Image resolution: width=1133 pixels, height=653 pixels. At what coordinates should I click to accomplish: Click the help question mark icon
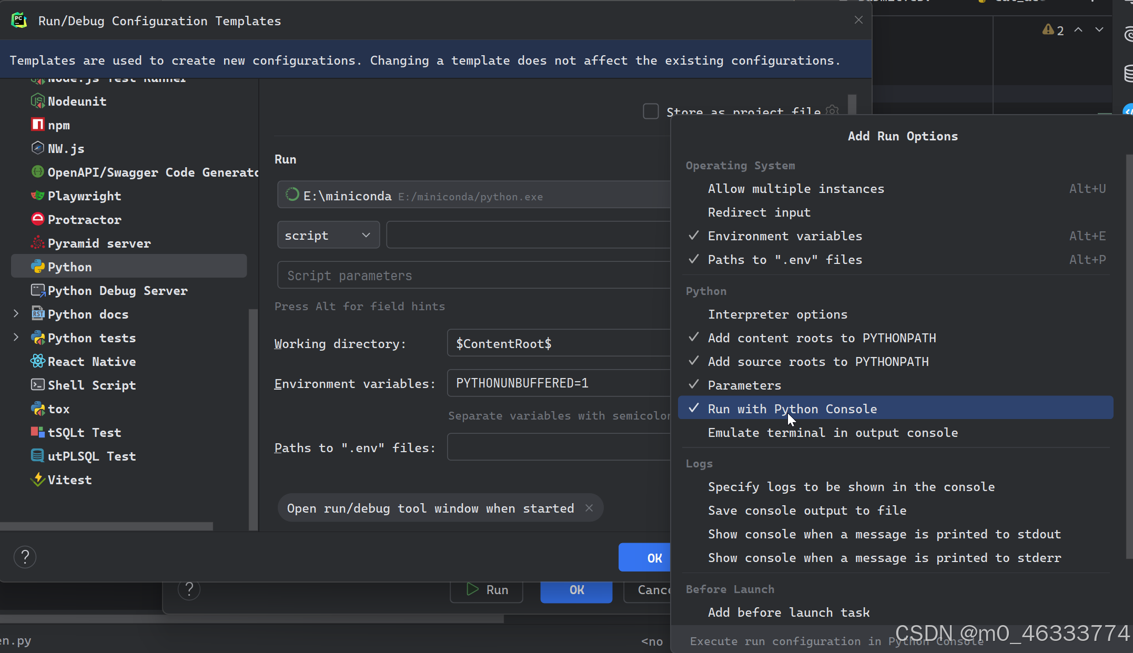pyautogui.click(x=25, y=557)
